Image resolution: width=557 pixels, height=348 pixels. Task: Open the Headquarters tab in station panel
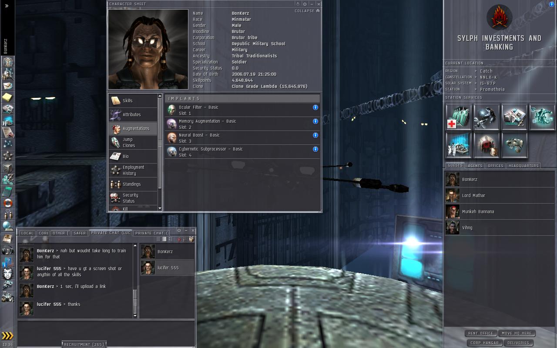[x=523, y=166]
